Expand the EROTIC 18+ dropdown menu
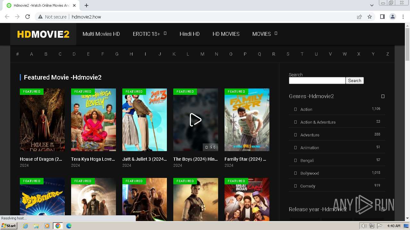 click(150, 34)
